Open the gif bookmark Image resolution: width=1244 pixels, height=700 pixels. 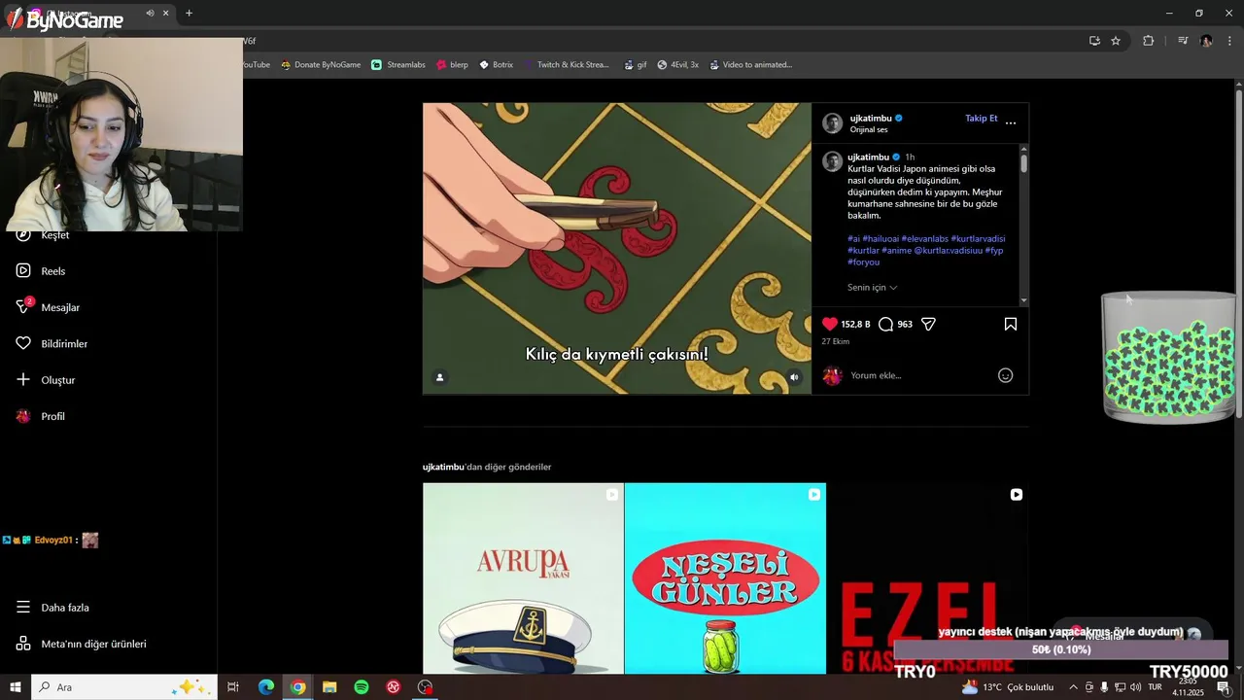click(636, 65)
